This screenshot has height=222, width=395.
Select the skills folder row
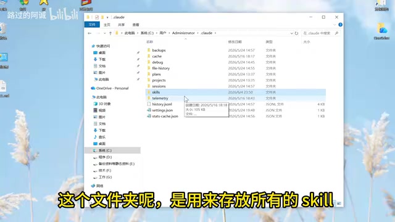[236, 92]
